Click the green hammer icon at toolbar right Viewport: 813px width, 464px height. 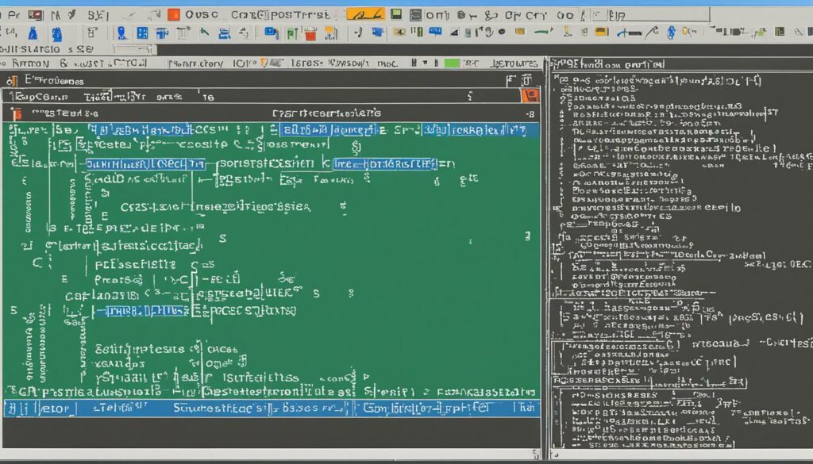[760, 33]
